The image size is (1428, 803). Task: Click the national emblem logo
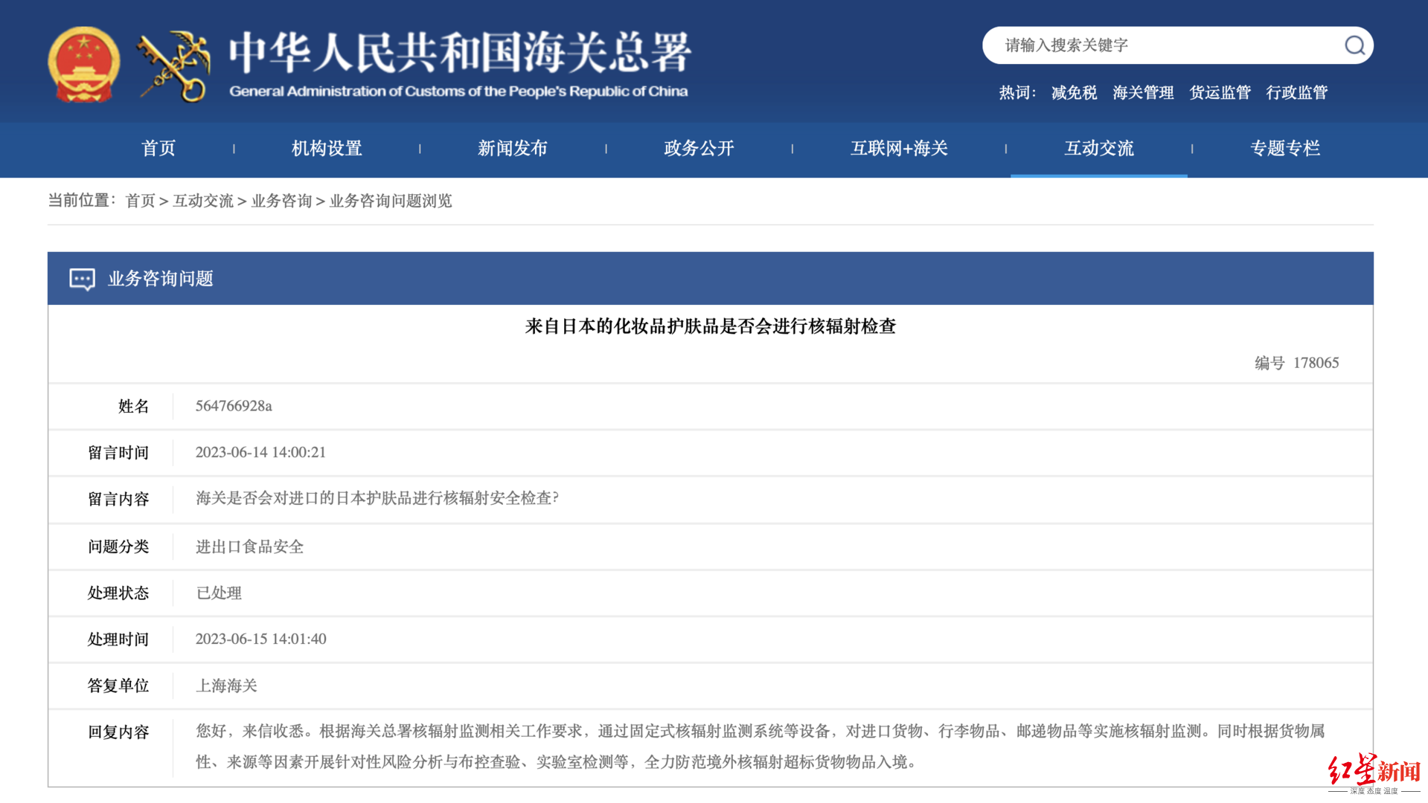(83, 63)
